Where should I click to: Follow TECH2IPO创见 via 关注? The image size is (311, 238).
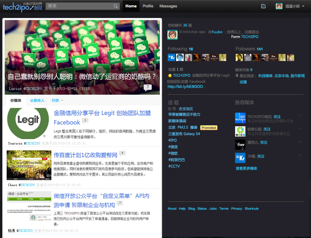[x=277, y=117]
